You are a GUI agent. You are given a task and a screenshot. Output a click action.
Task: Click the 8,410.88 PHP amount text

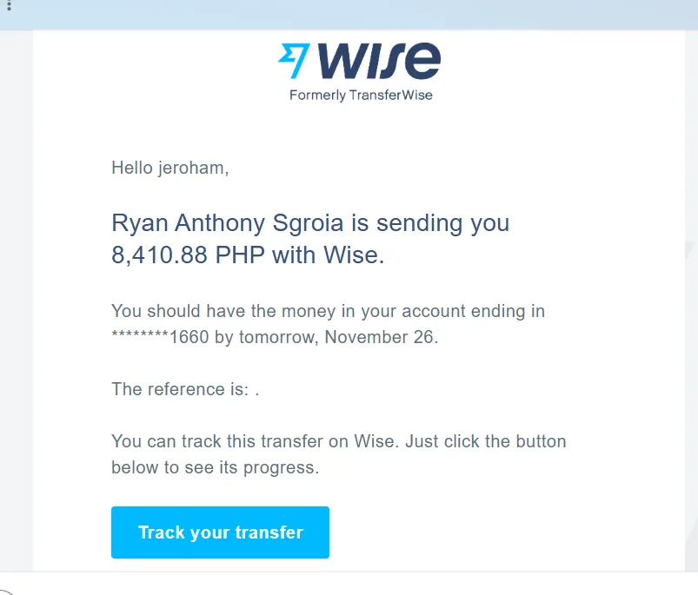(x=189, y=255)
